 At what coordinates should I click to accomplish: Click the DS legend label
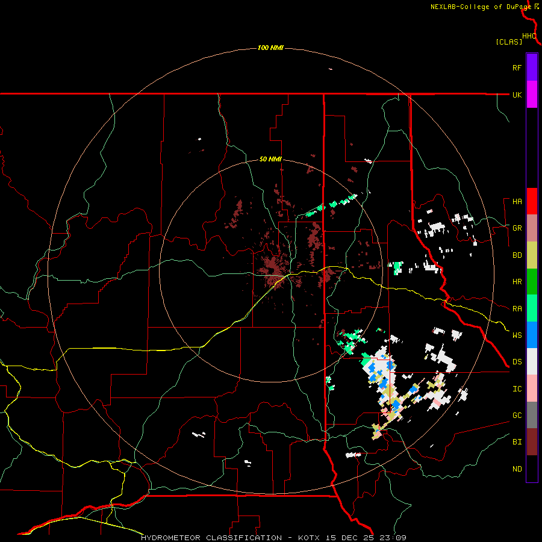point(517,362)
